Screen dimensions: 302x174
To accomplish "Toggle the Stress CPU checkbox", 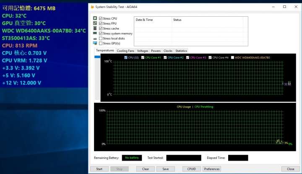I will coord(101,18).
